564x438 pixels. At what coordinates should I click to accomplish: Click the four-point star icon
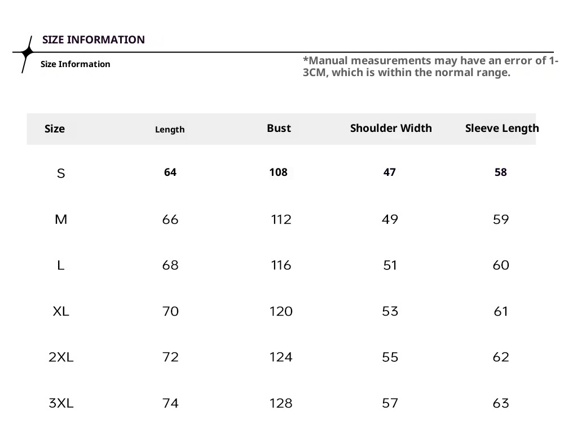(26, 53)
